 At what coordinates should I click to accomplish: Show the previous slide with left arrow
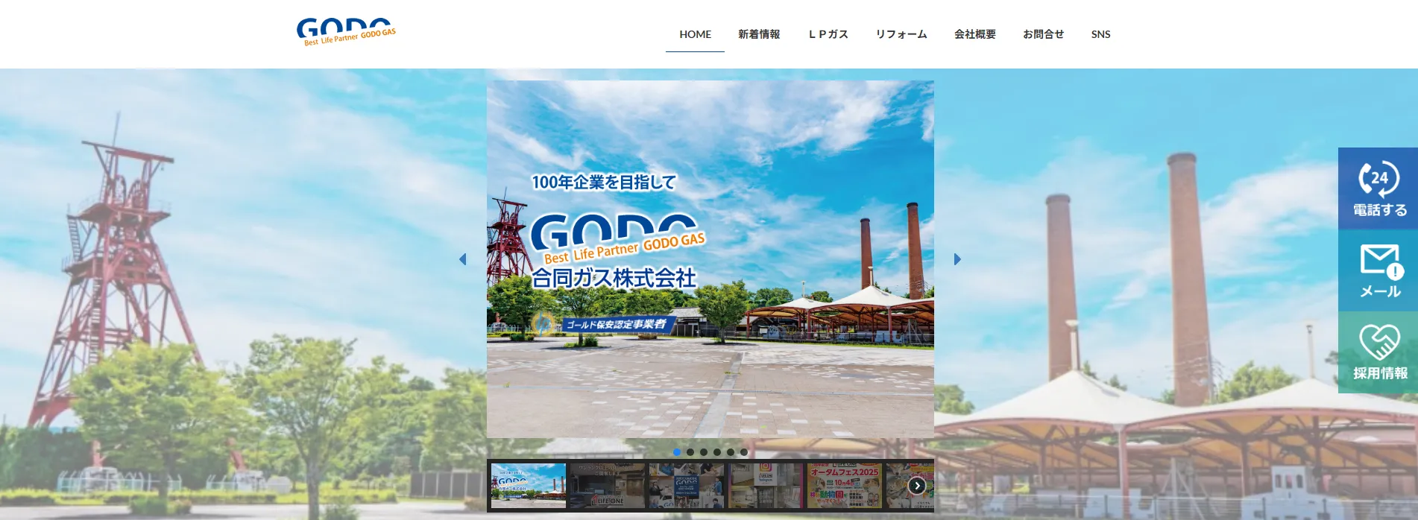(463, 259)
